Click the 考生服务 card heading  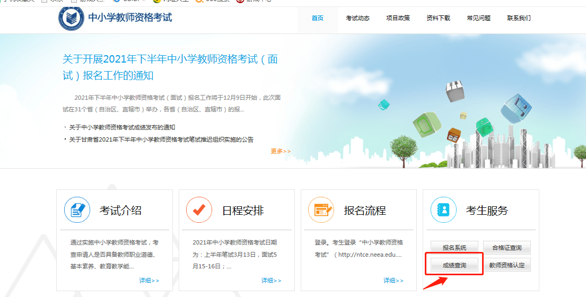click(x=487, y=211)
